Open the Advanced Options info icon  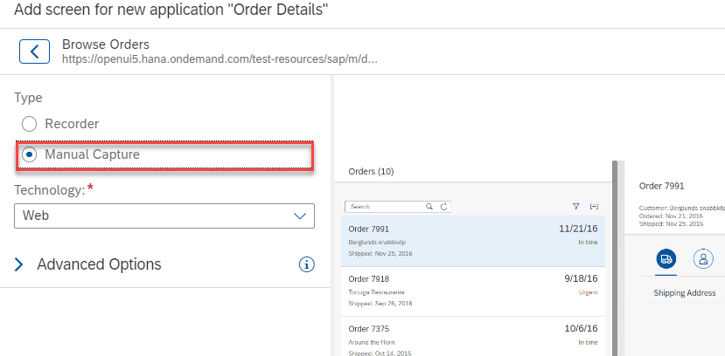coord(306,264)
